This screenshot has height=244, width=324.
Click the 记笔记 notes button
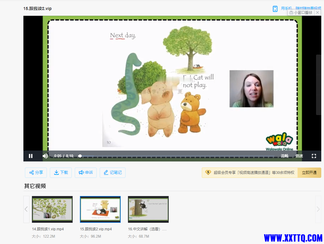113,172
